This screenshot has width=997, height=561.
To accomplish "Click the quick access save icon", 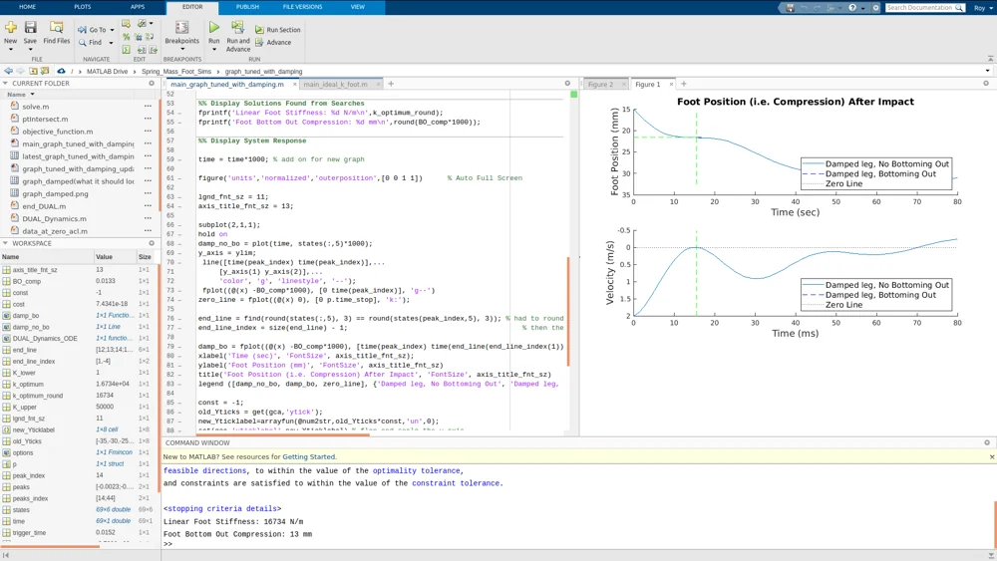I will click(x=790, y=8).
